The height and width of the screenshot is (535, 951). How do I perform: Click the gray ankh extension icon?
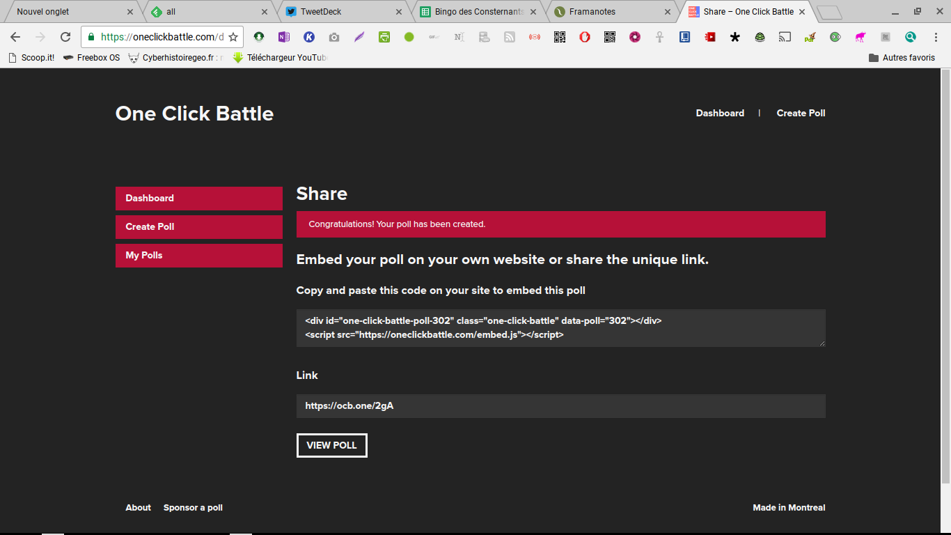point(660,37)
